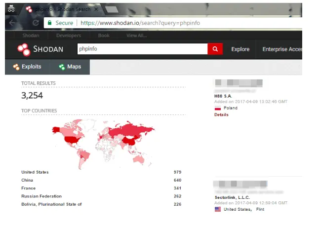Viewport: 319px width, 226px height.
Task: Click the 341 count for France
Action: [x=177, y=188]
